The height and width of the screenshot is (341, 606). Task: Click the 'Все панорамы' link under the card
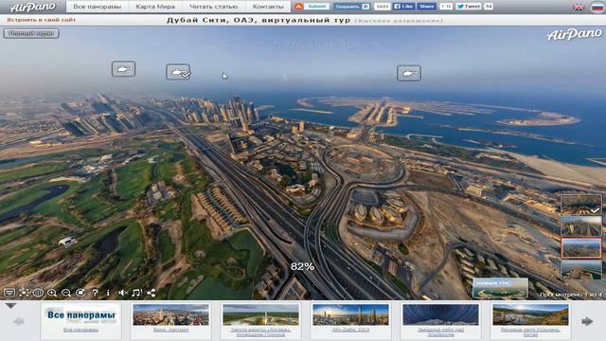coord(80,330)
